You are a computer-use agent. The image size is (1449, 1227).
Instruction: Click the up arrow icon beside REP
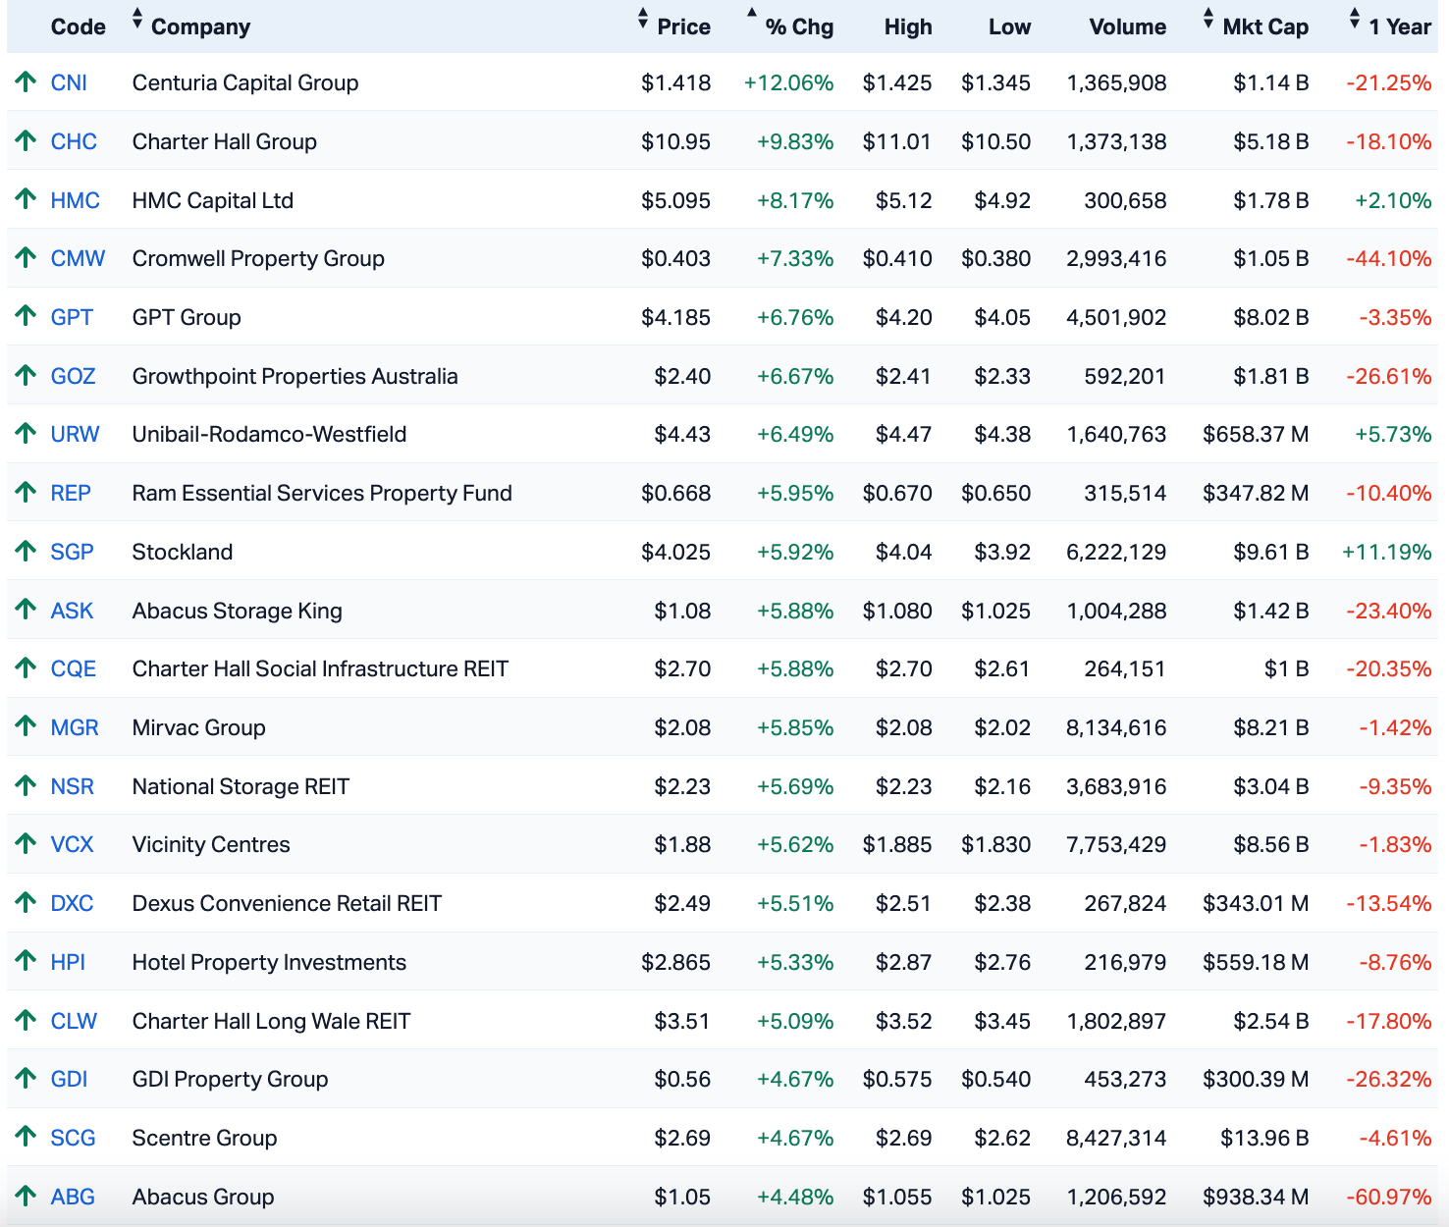[26, 492]
